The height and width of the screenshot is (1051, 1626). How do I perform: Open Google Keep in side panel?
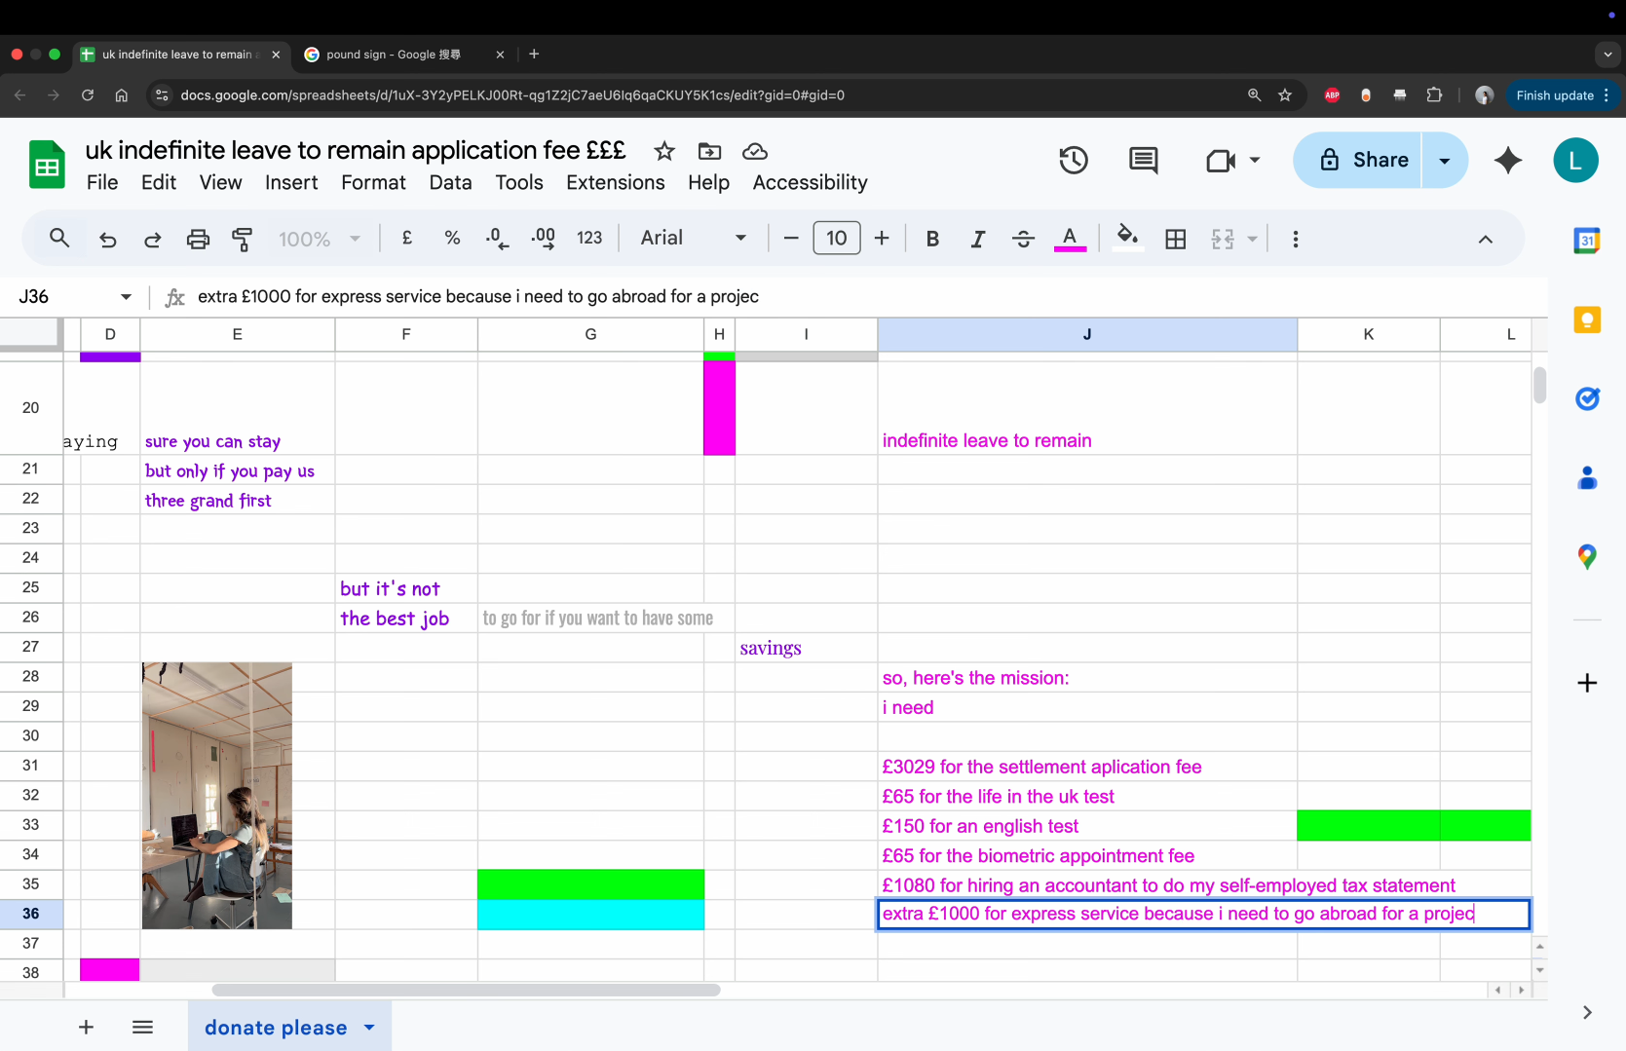pos(1587,319)
